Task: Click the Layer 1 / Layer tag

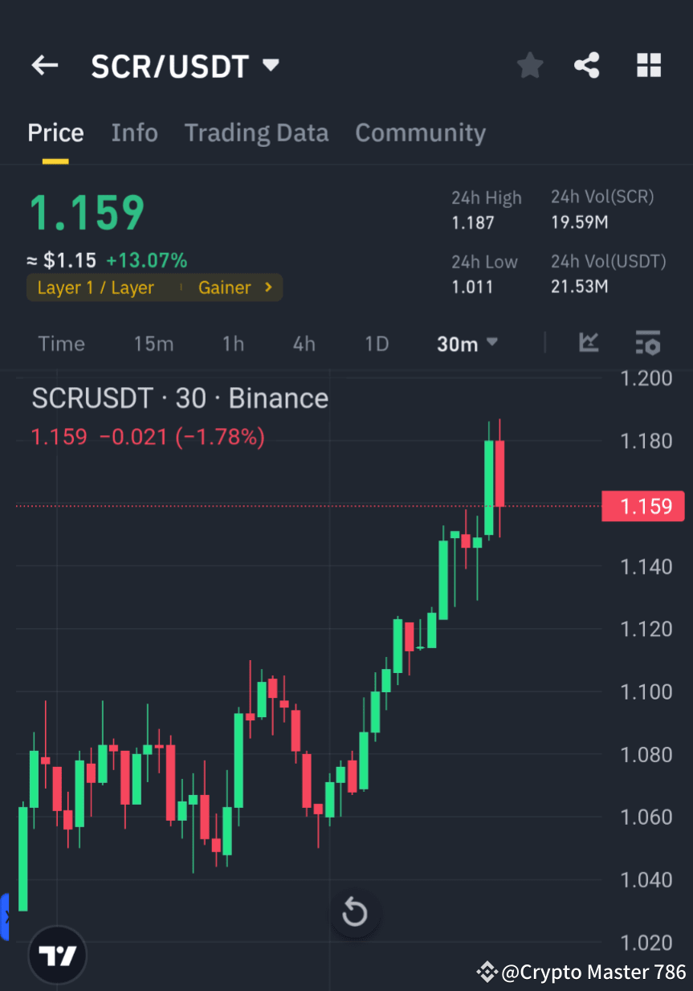Action: pos(95,287)
